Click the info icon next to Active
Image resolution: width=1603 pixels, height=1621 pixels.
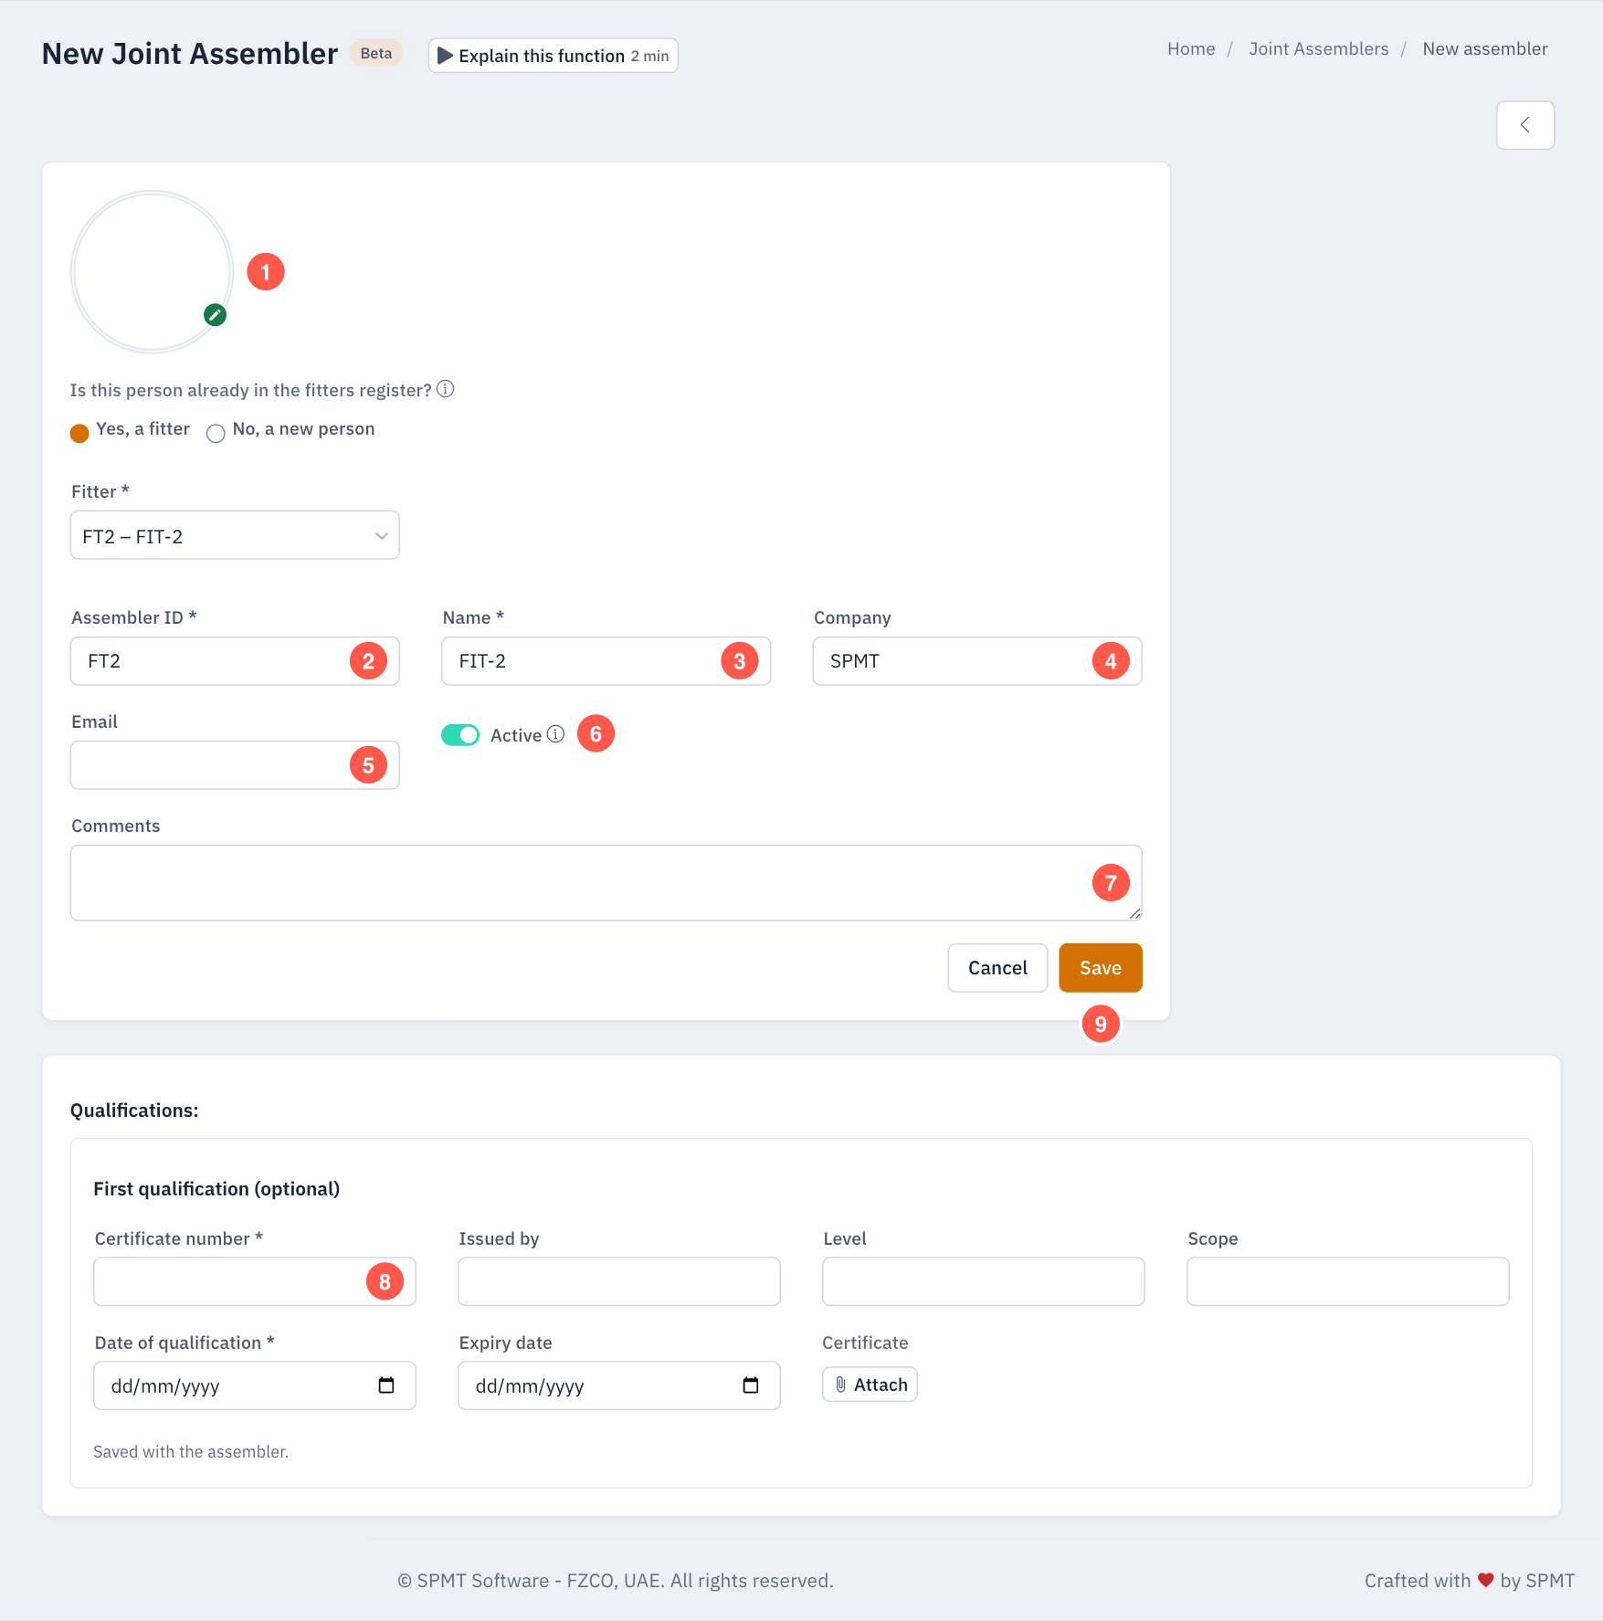555,734
